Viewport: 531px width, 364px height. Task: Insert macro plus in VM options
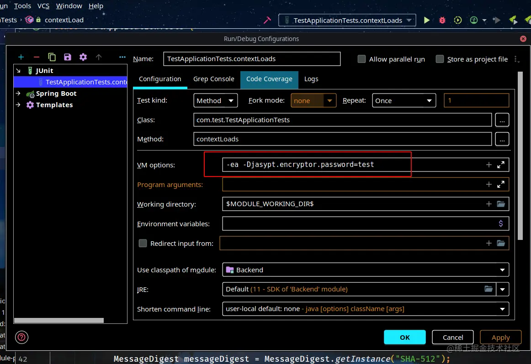point(489,165)
